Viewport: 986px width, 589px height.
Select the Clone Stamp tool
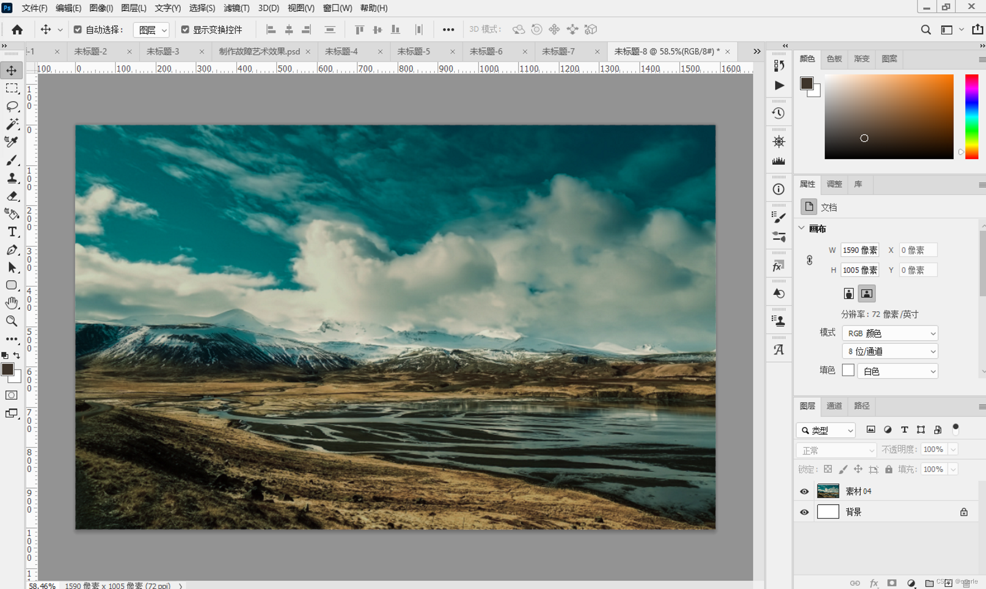[12, 178]
